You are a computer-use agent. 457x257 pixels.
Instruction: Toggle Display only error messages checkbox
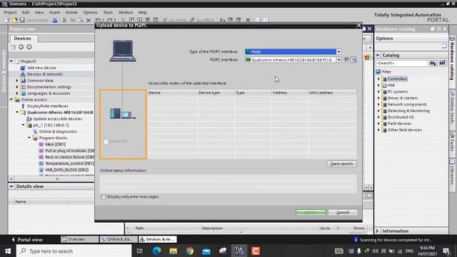tap(104, 197)
